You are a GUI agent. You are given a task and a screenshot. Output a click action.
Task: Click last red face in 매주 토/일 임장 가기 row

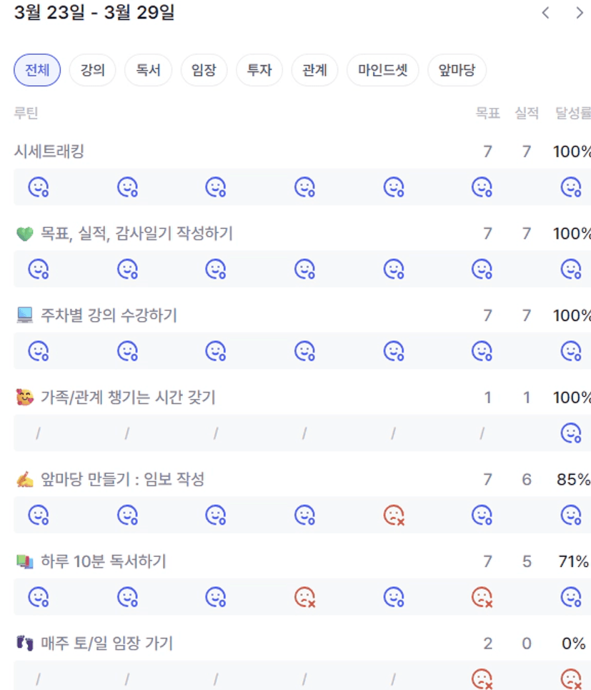click(571, 678)
